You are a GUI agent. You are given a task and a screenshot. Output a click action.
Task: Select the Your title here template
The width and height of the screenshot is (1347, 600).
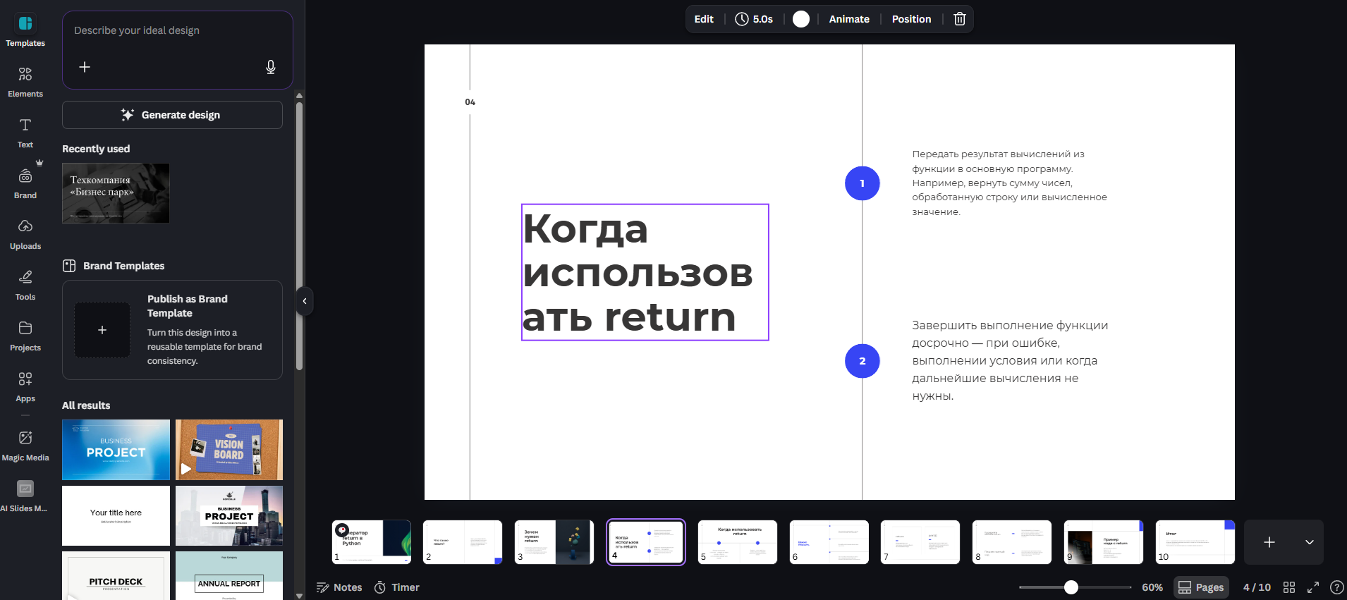[116, 515]
